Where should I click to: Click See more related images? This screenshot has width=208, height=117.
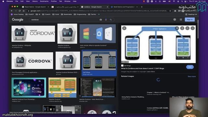click(191, 77)
